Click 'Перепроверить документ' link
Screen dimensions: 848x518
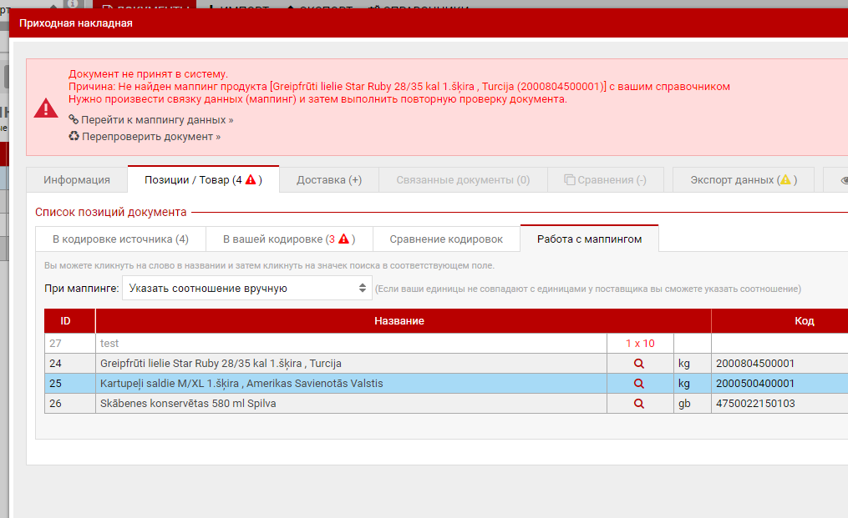pyautogui.click(x=150, y=137)
